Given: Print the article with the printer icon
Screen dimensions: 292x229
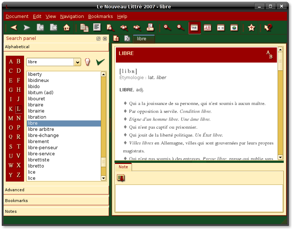Looking at the screenshot, I should 150,27.
